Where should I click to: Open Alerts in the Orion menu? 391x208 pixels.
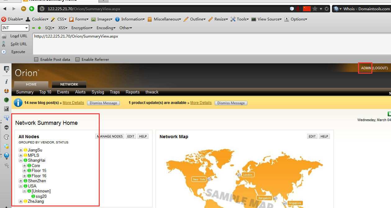tap(80, 92)
